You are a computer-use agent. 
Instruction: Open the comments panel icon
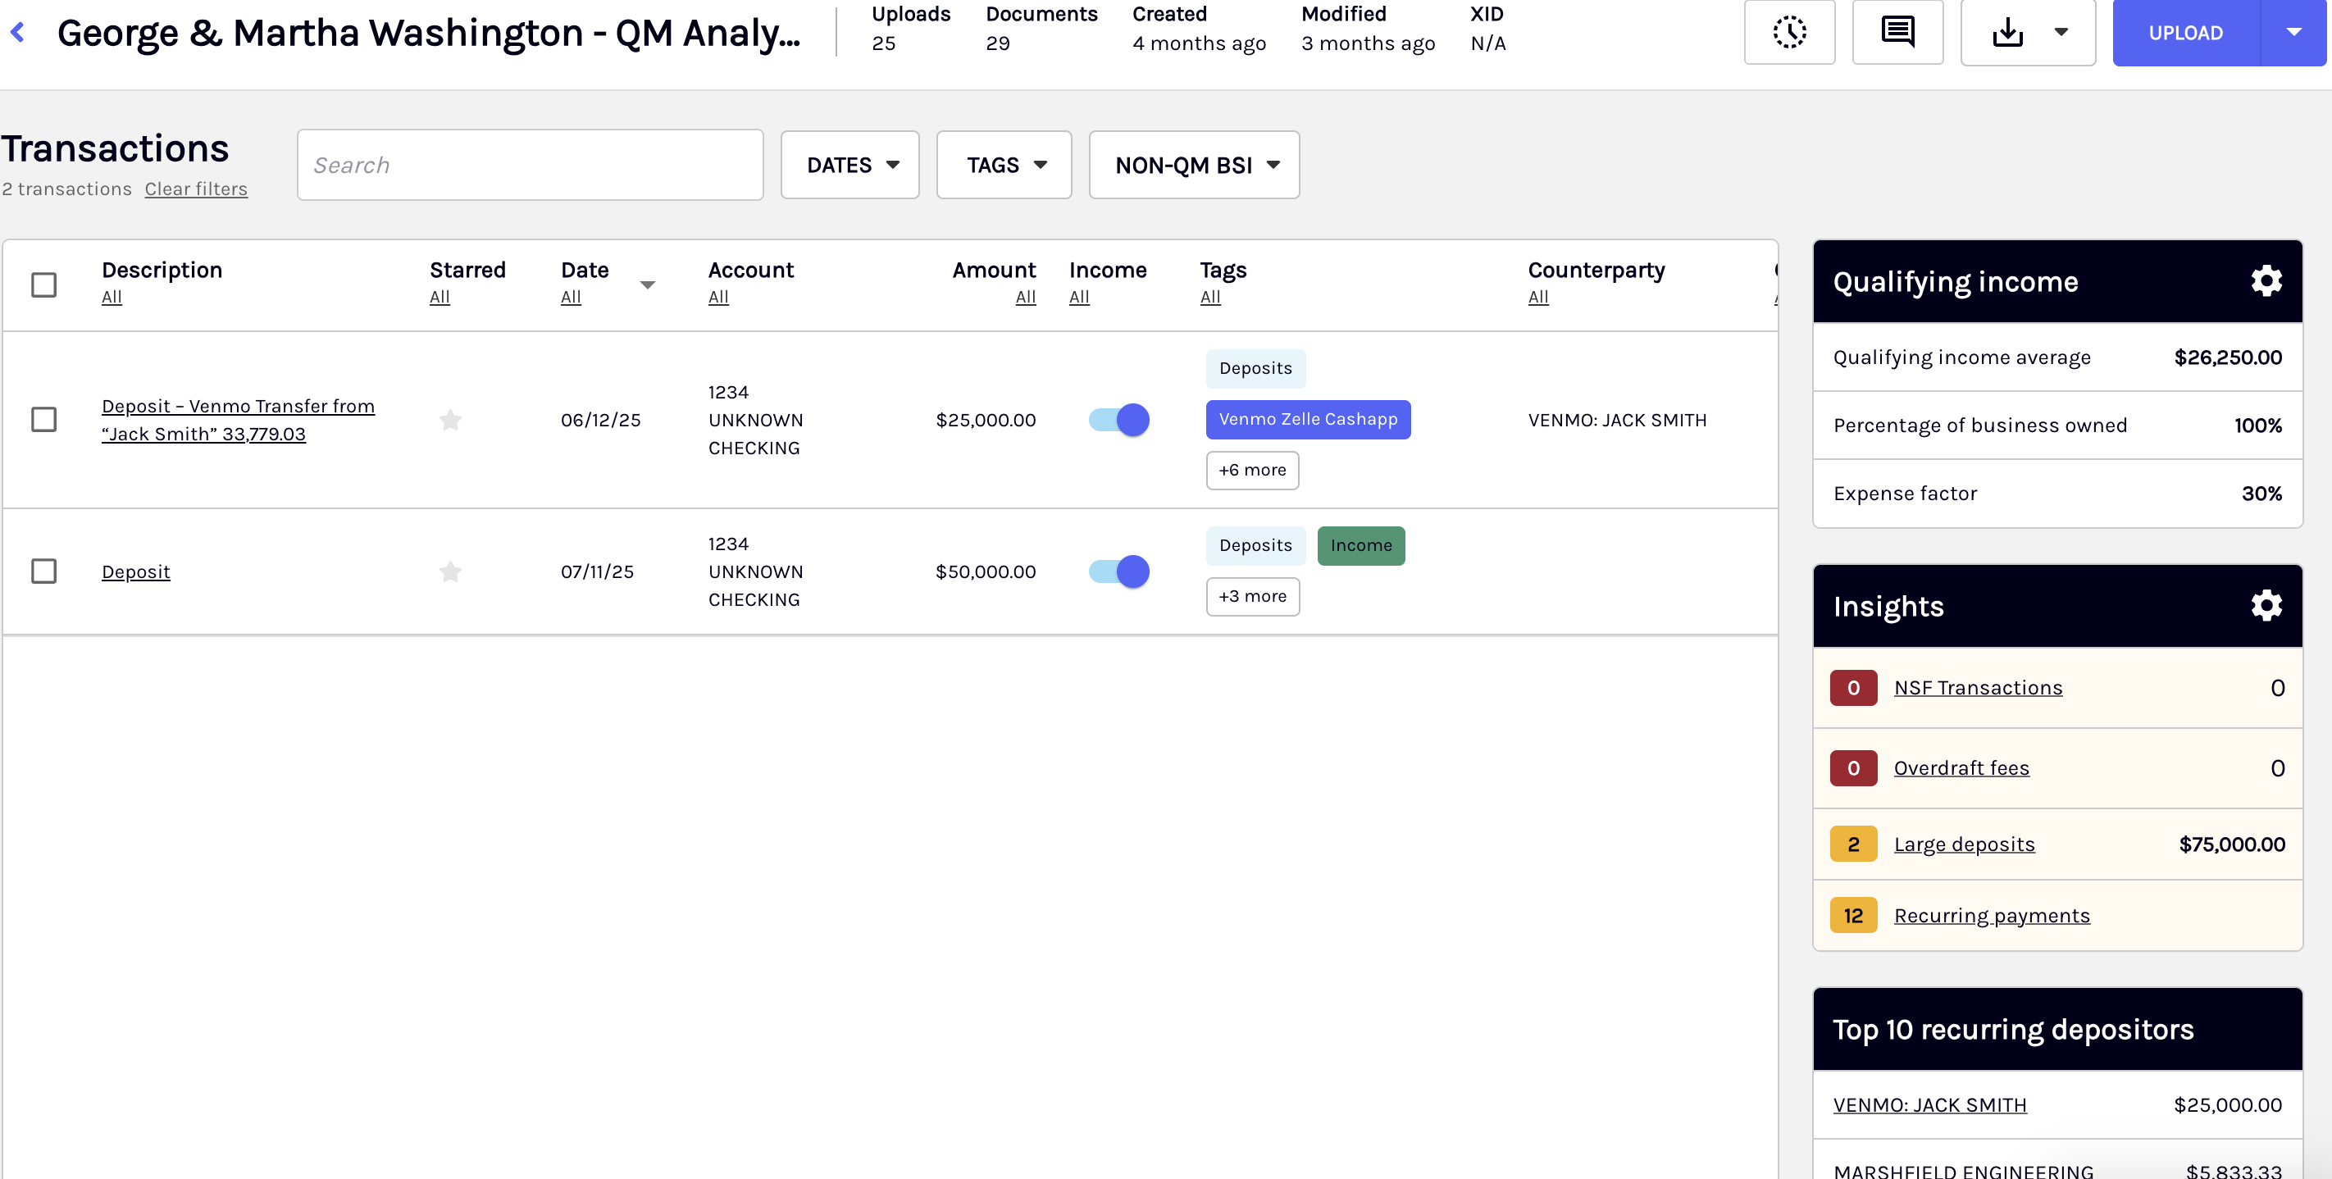[x=1897, y=33]
